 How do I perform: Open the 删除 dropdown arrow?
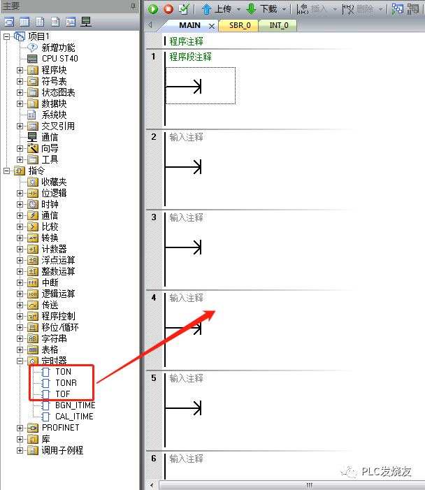coord(381,9)
